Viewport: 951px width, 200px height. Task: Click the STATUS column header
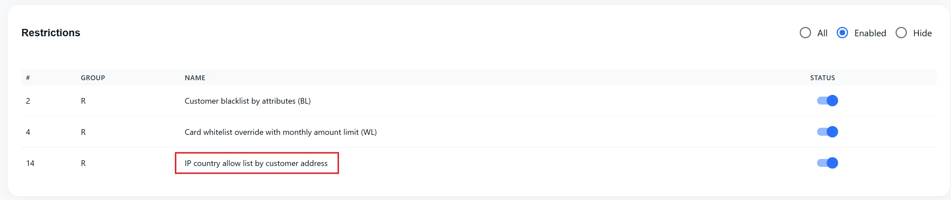[x=822, y=78]
